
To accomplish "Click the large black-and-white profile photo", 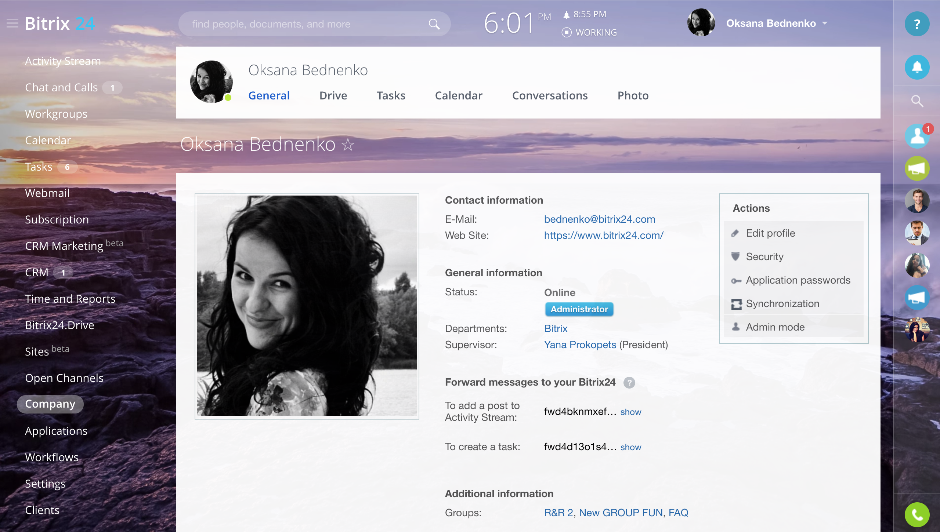I will click(307, 306).
